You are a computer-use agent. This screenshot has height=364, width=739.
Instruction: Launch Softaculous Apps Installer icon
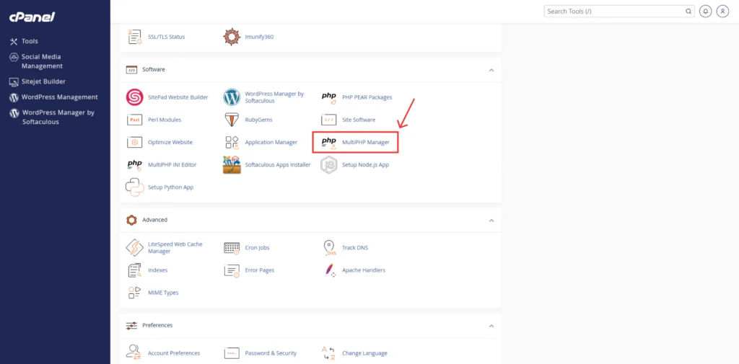click(x=232, y=165)
